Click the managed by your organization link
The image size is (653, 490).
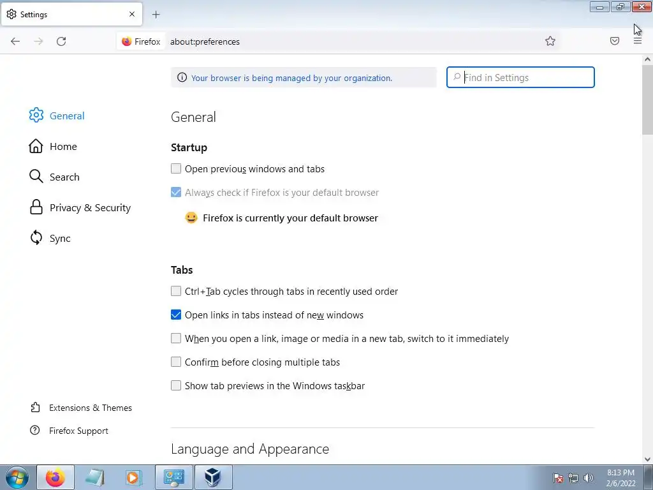(x=291, y=78)
